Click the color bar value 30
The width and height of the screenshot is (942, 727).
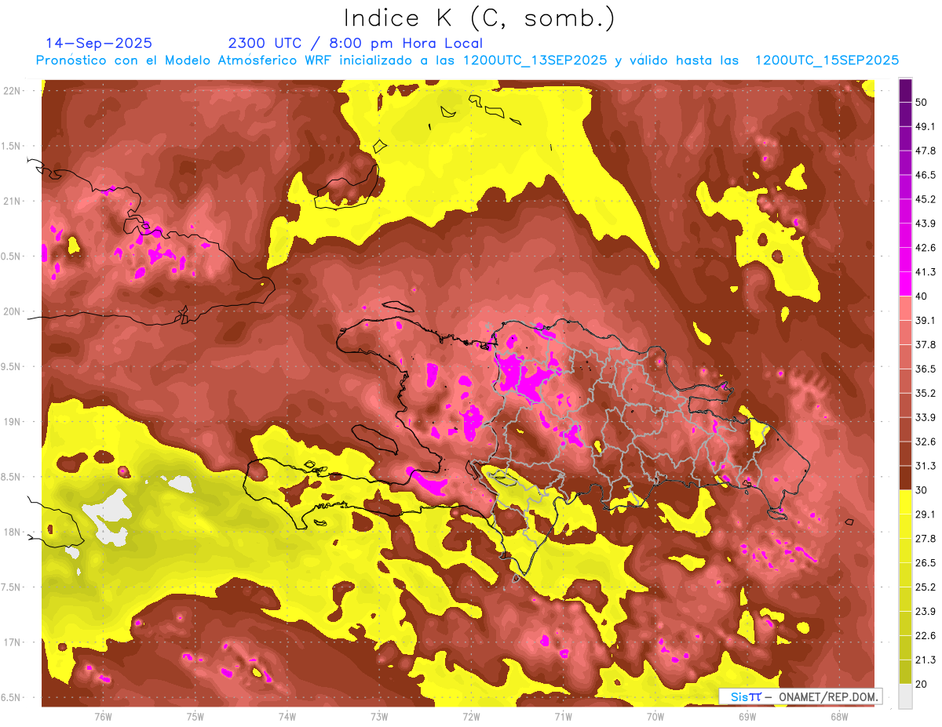(x=922, y=490)
